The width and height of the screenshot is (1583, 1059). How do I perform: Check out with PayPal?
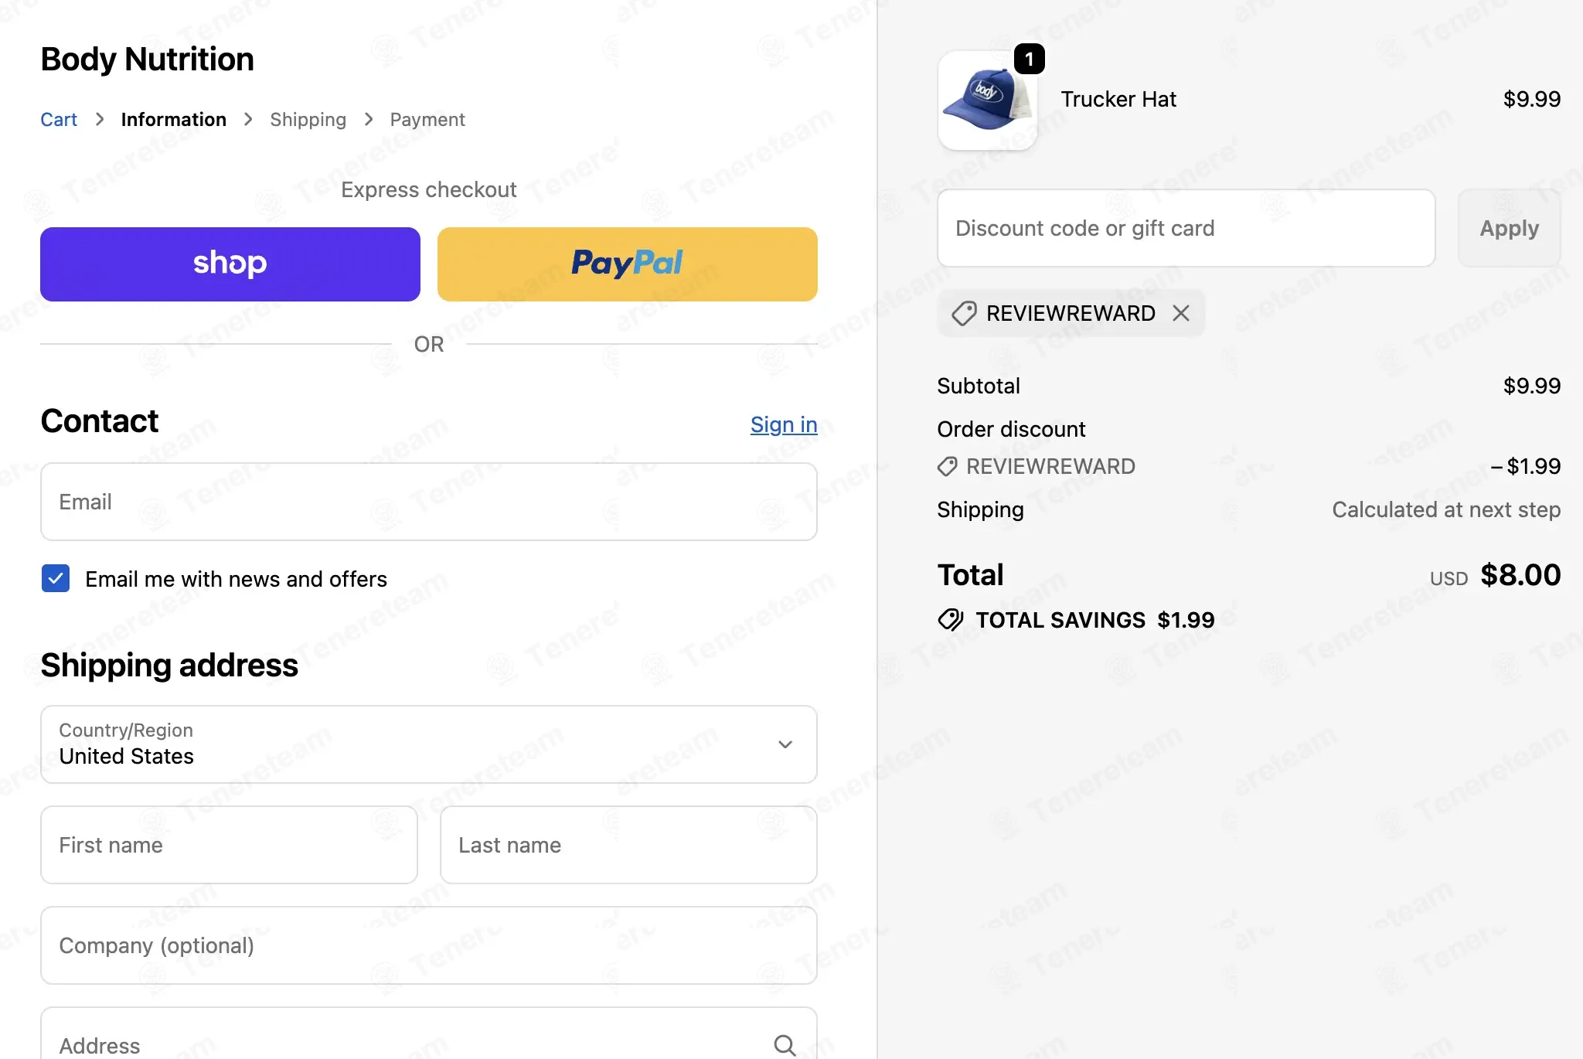[x=628, y=264]
